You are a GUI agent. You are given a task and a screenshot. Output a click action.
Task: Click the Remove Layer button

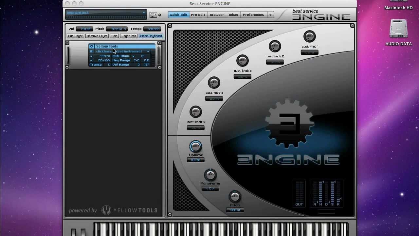(x=97, y=36)
